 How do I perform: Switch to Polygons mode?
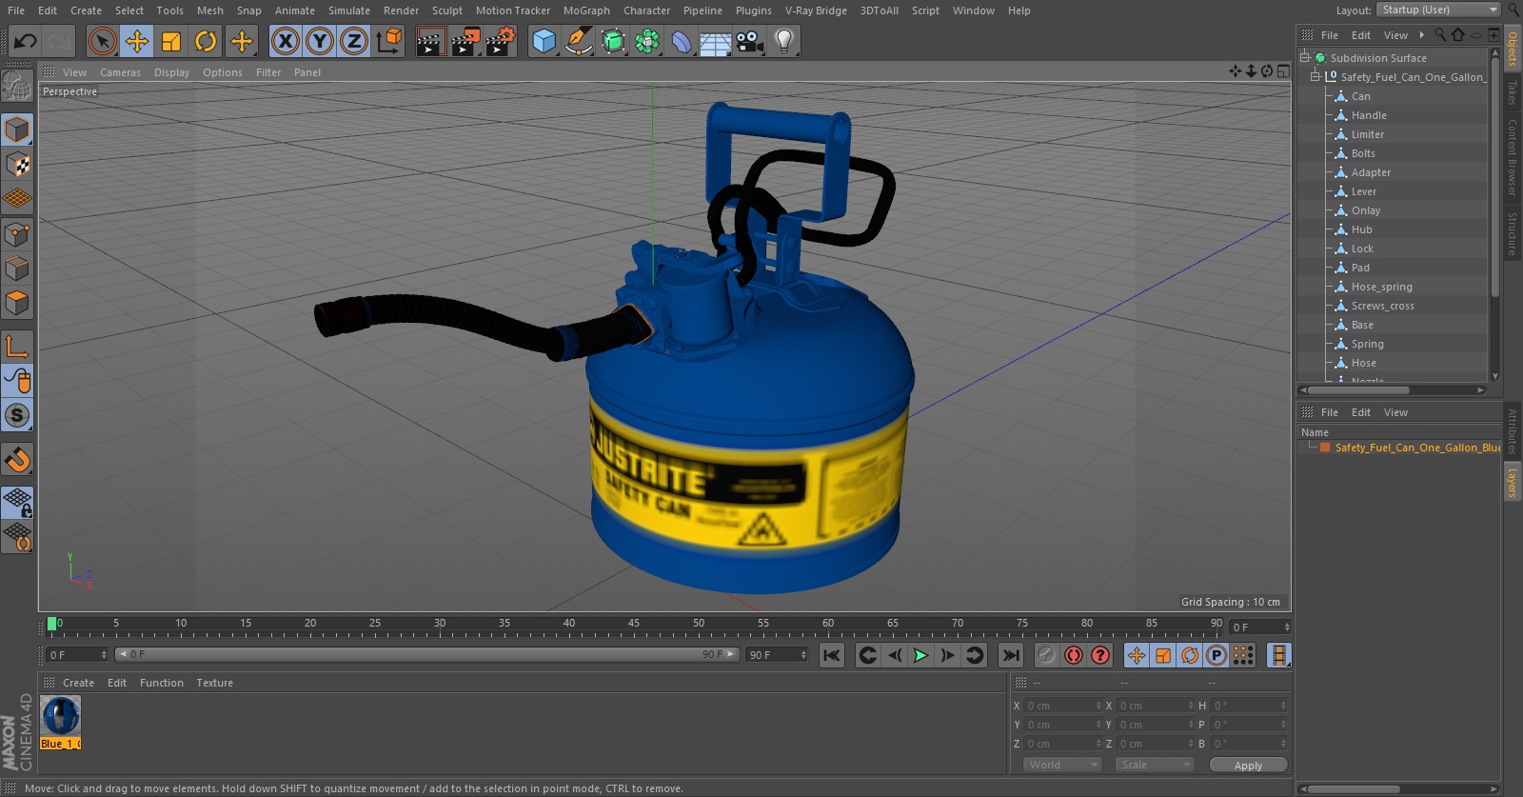pos(17,303)
